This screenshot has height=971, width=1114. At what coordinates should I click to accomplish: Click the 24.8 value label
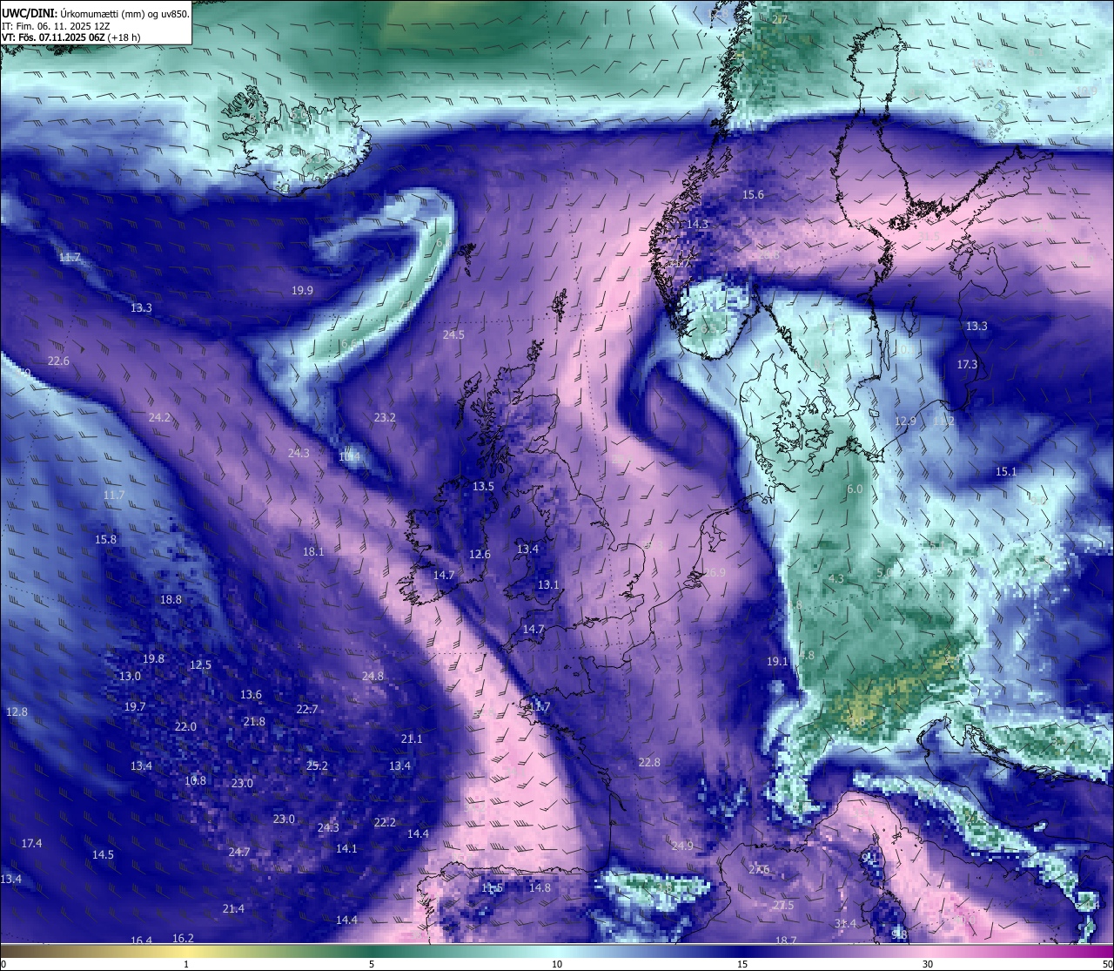(372, 677)
